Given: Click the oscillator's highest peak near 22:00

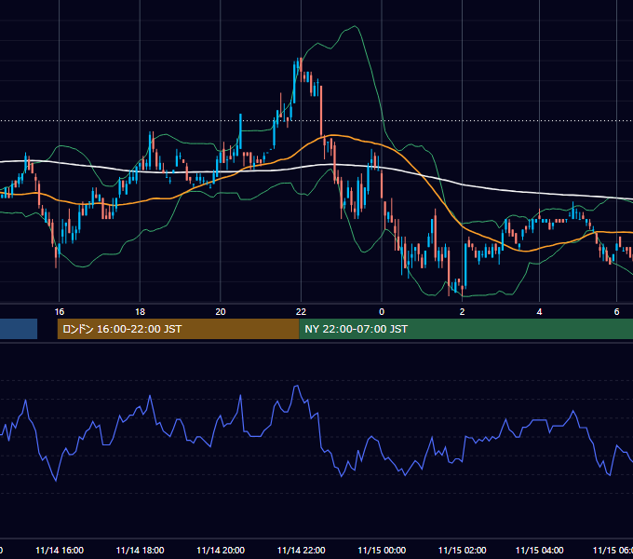Looking at the screenshot, I should (296, 387).
